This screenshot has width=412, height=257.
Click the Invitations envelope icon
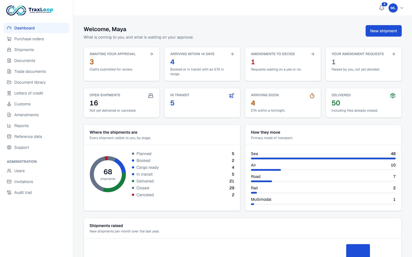pos(9,182)
